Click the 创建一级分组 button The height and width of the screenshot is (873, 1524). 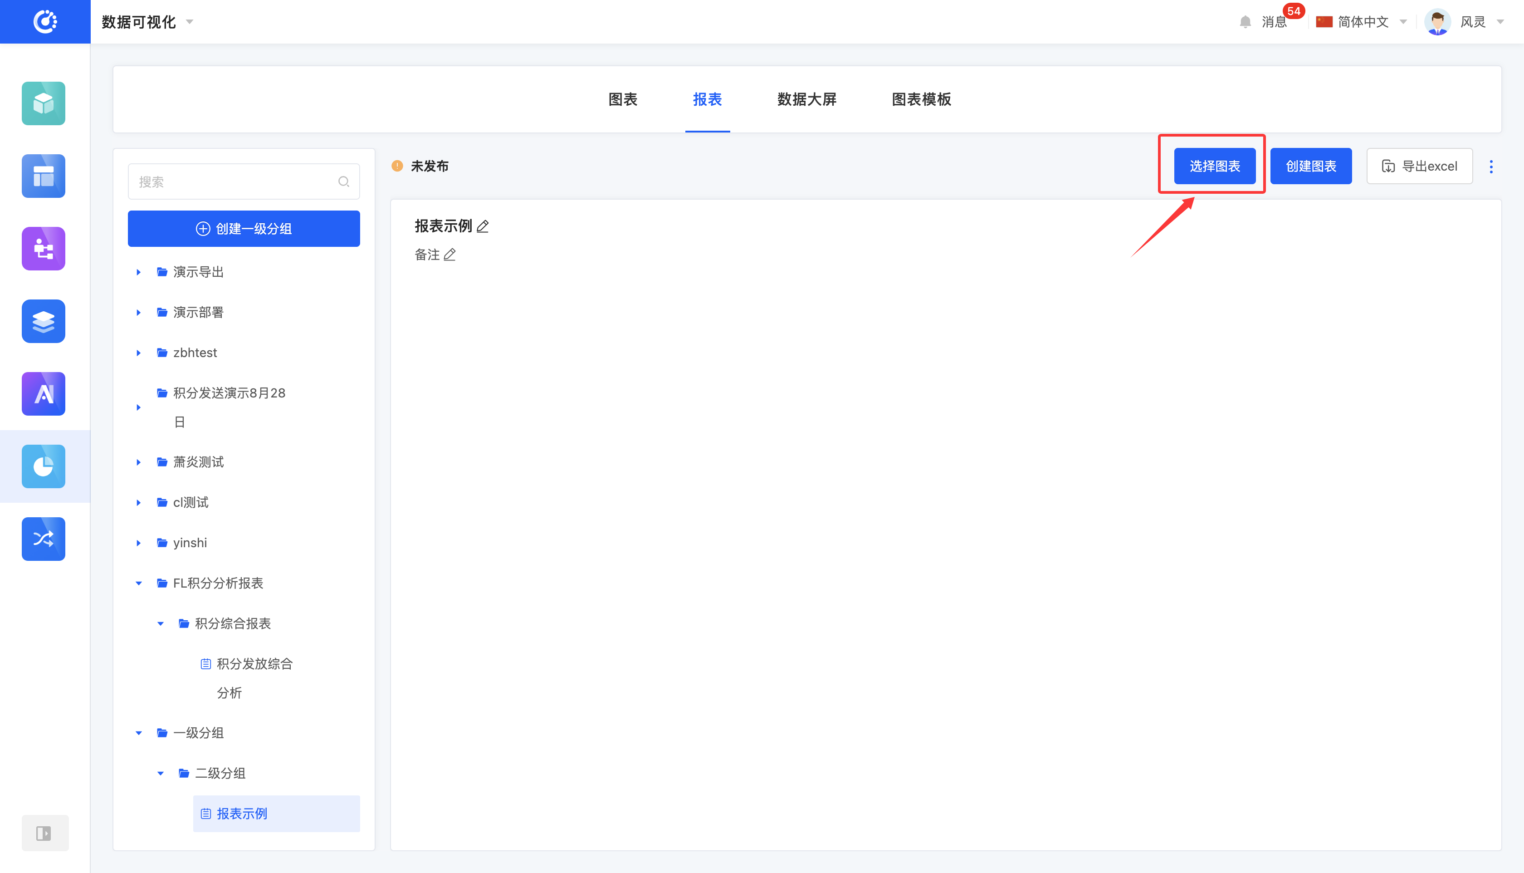[x=243, y=228]
